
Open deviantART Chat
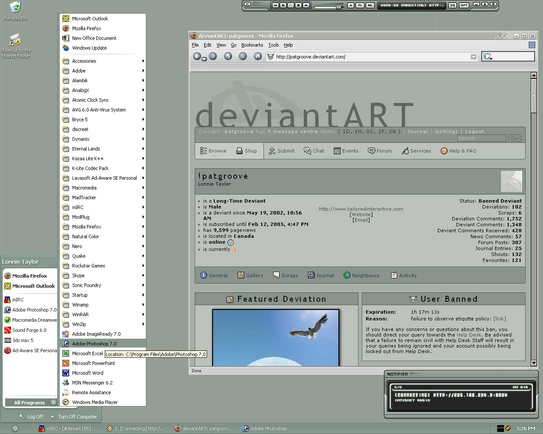point(314,151)
